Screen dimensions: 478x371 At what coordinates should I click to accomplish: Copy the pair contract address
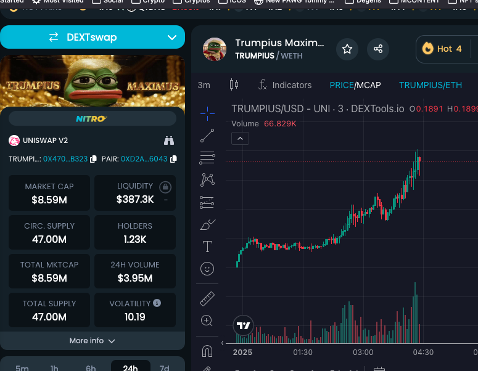click(173, 159)
